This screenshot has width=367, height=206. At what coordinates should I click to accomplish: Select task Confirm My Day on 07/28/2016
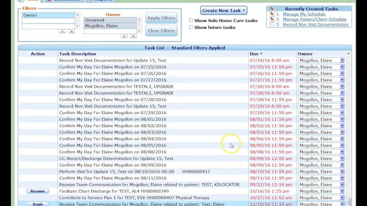tap(113, 100)
